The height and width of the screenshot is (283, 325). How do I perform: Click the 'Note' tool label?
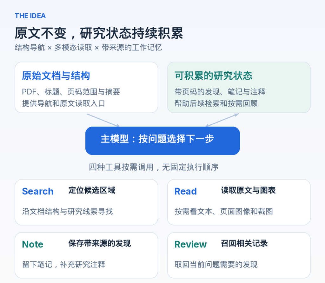click(x=33, y=244)
